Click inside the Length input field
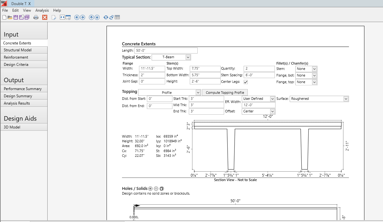 click(x=166, y=50)
